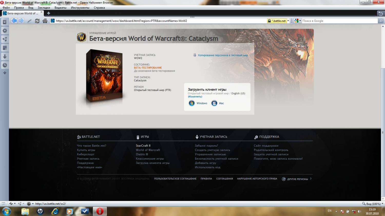
Task: Open Пользовательское соглашение footer link
Action: tap(175, 179)
